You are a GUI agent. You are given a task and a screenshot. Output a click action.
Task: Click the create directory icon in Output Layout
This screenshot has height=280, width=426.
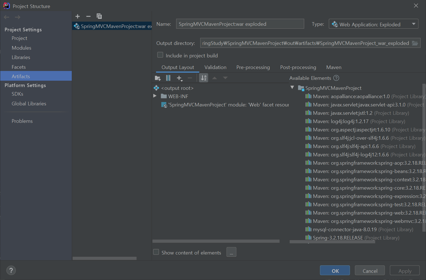coord(158,78)
